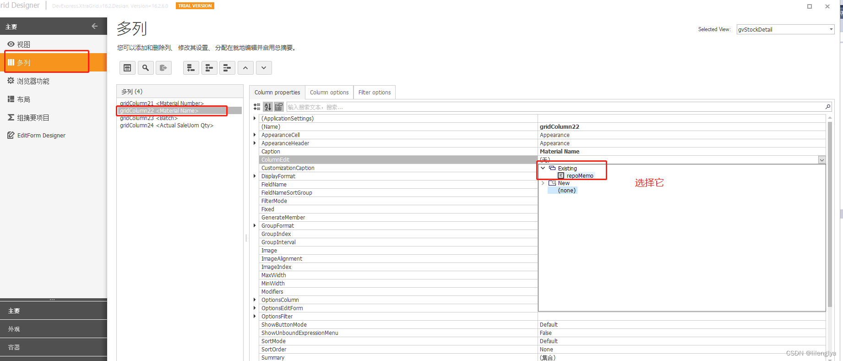843x361 pixels.
Task: Expand the OptionsEditForm property
Action: (x=255, y=308)
